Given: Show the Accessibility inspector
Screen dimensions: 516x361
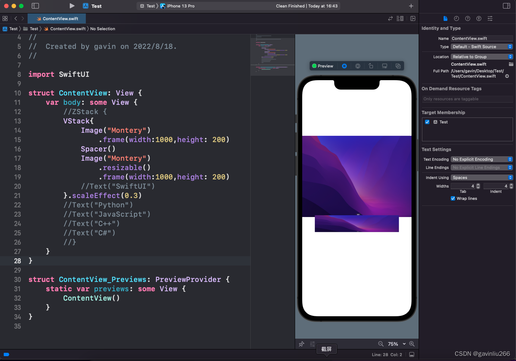Looking at the screenshot, I should [x=479, y=18].
